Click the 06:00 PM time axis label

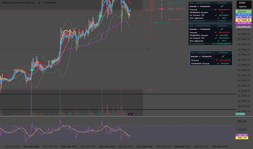point(107,147)
